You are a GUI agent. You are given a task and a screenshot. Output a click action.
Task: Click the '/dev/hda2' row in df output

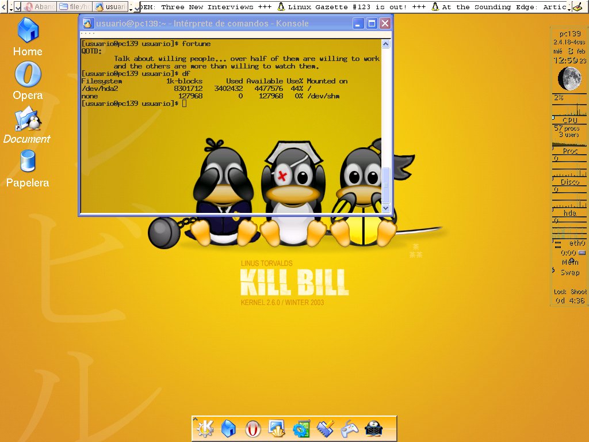coord(197,88)
